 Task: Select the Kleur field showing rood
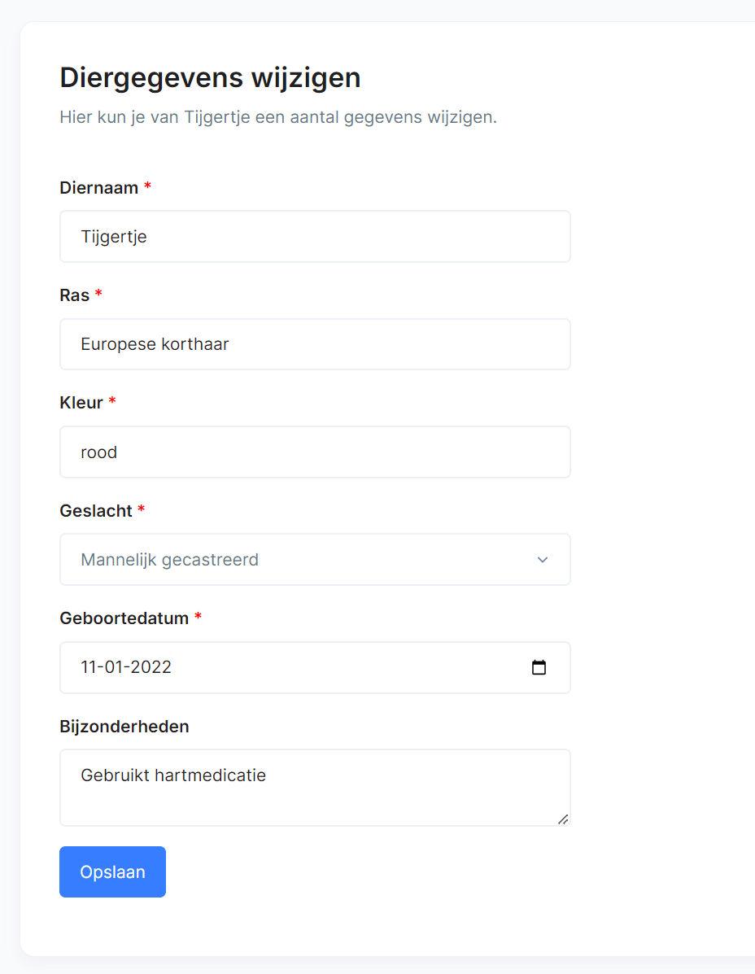pyautogui.click(x=315, y=452)
